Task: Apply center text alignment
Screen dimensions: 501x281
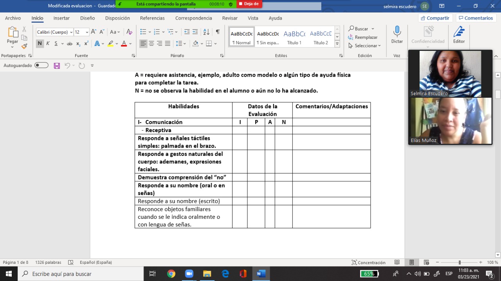Action: (x=151, y=43)
